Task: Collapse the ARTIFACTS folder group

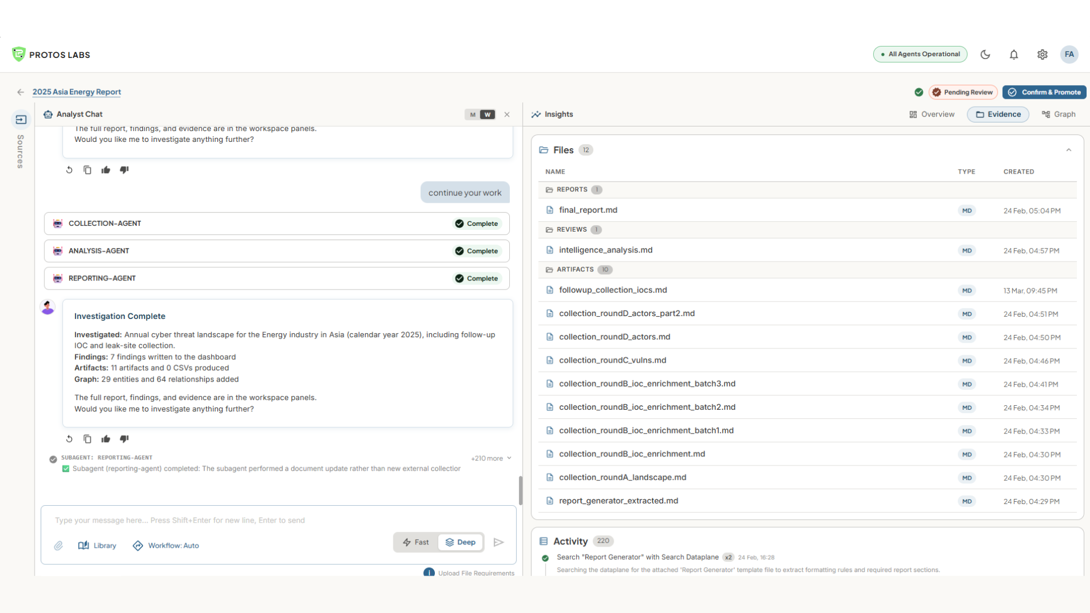Action: click(x=807, y=270)
